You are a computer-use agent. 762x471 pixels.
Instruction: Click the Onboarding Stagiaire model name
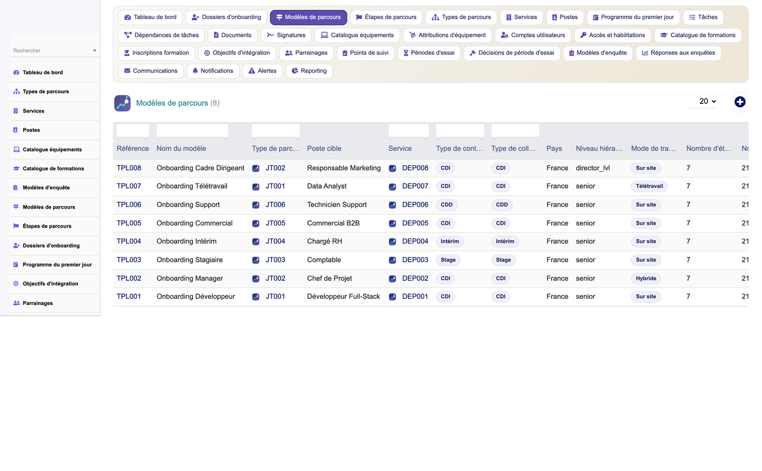(x=190, y=260)
